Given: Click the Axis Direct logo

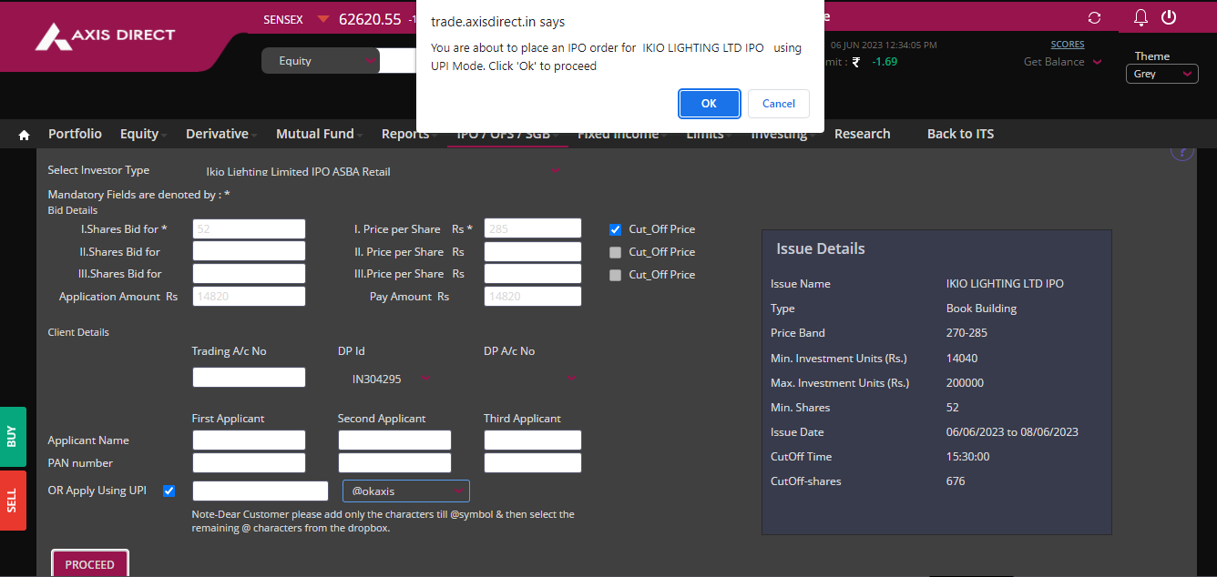Looking at the screenshot, I should [x=105, y=36].
